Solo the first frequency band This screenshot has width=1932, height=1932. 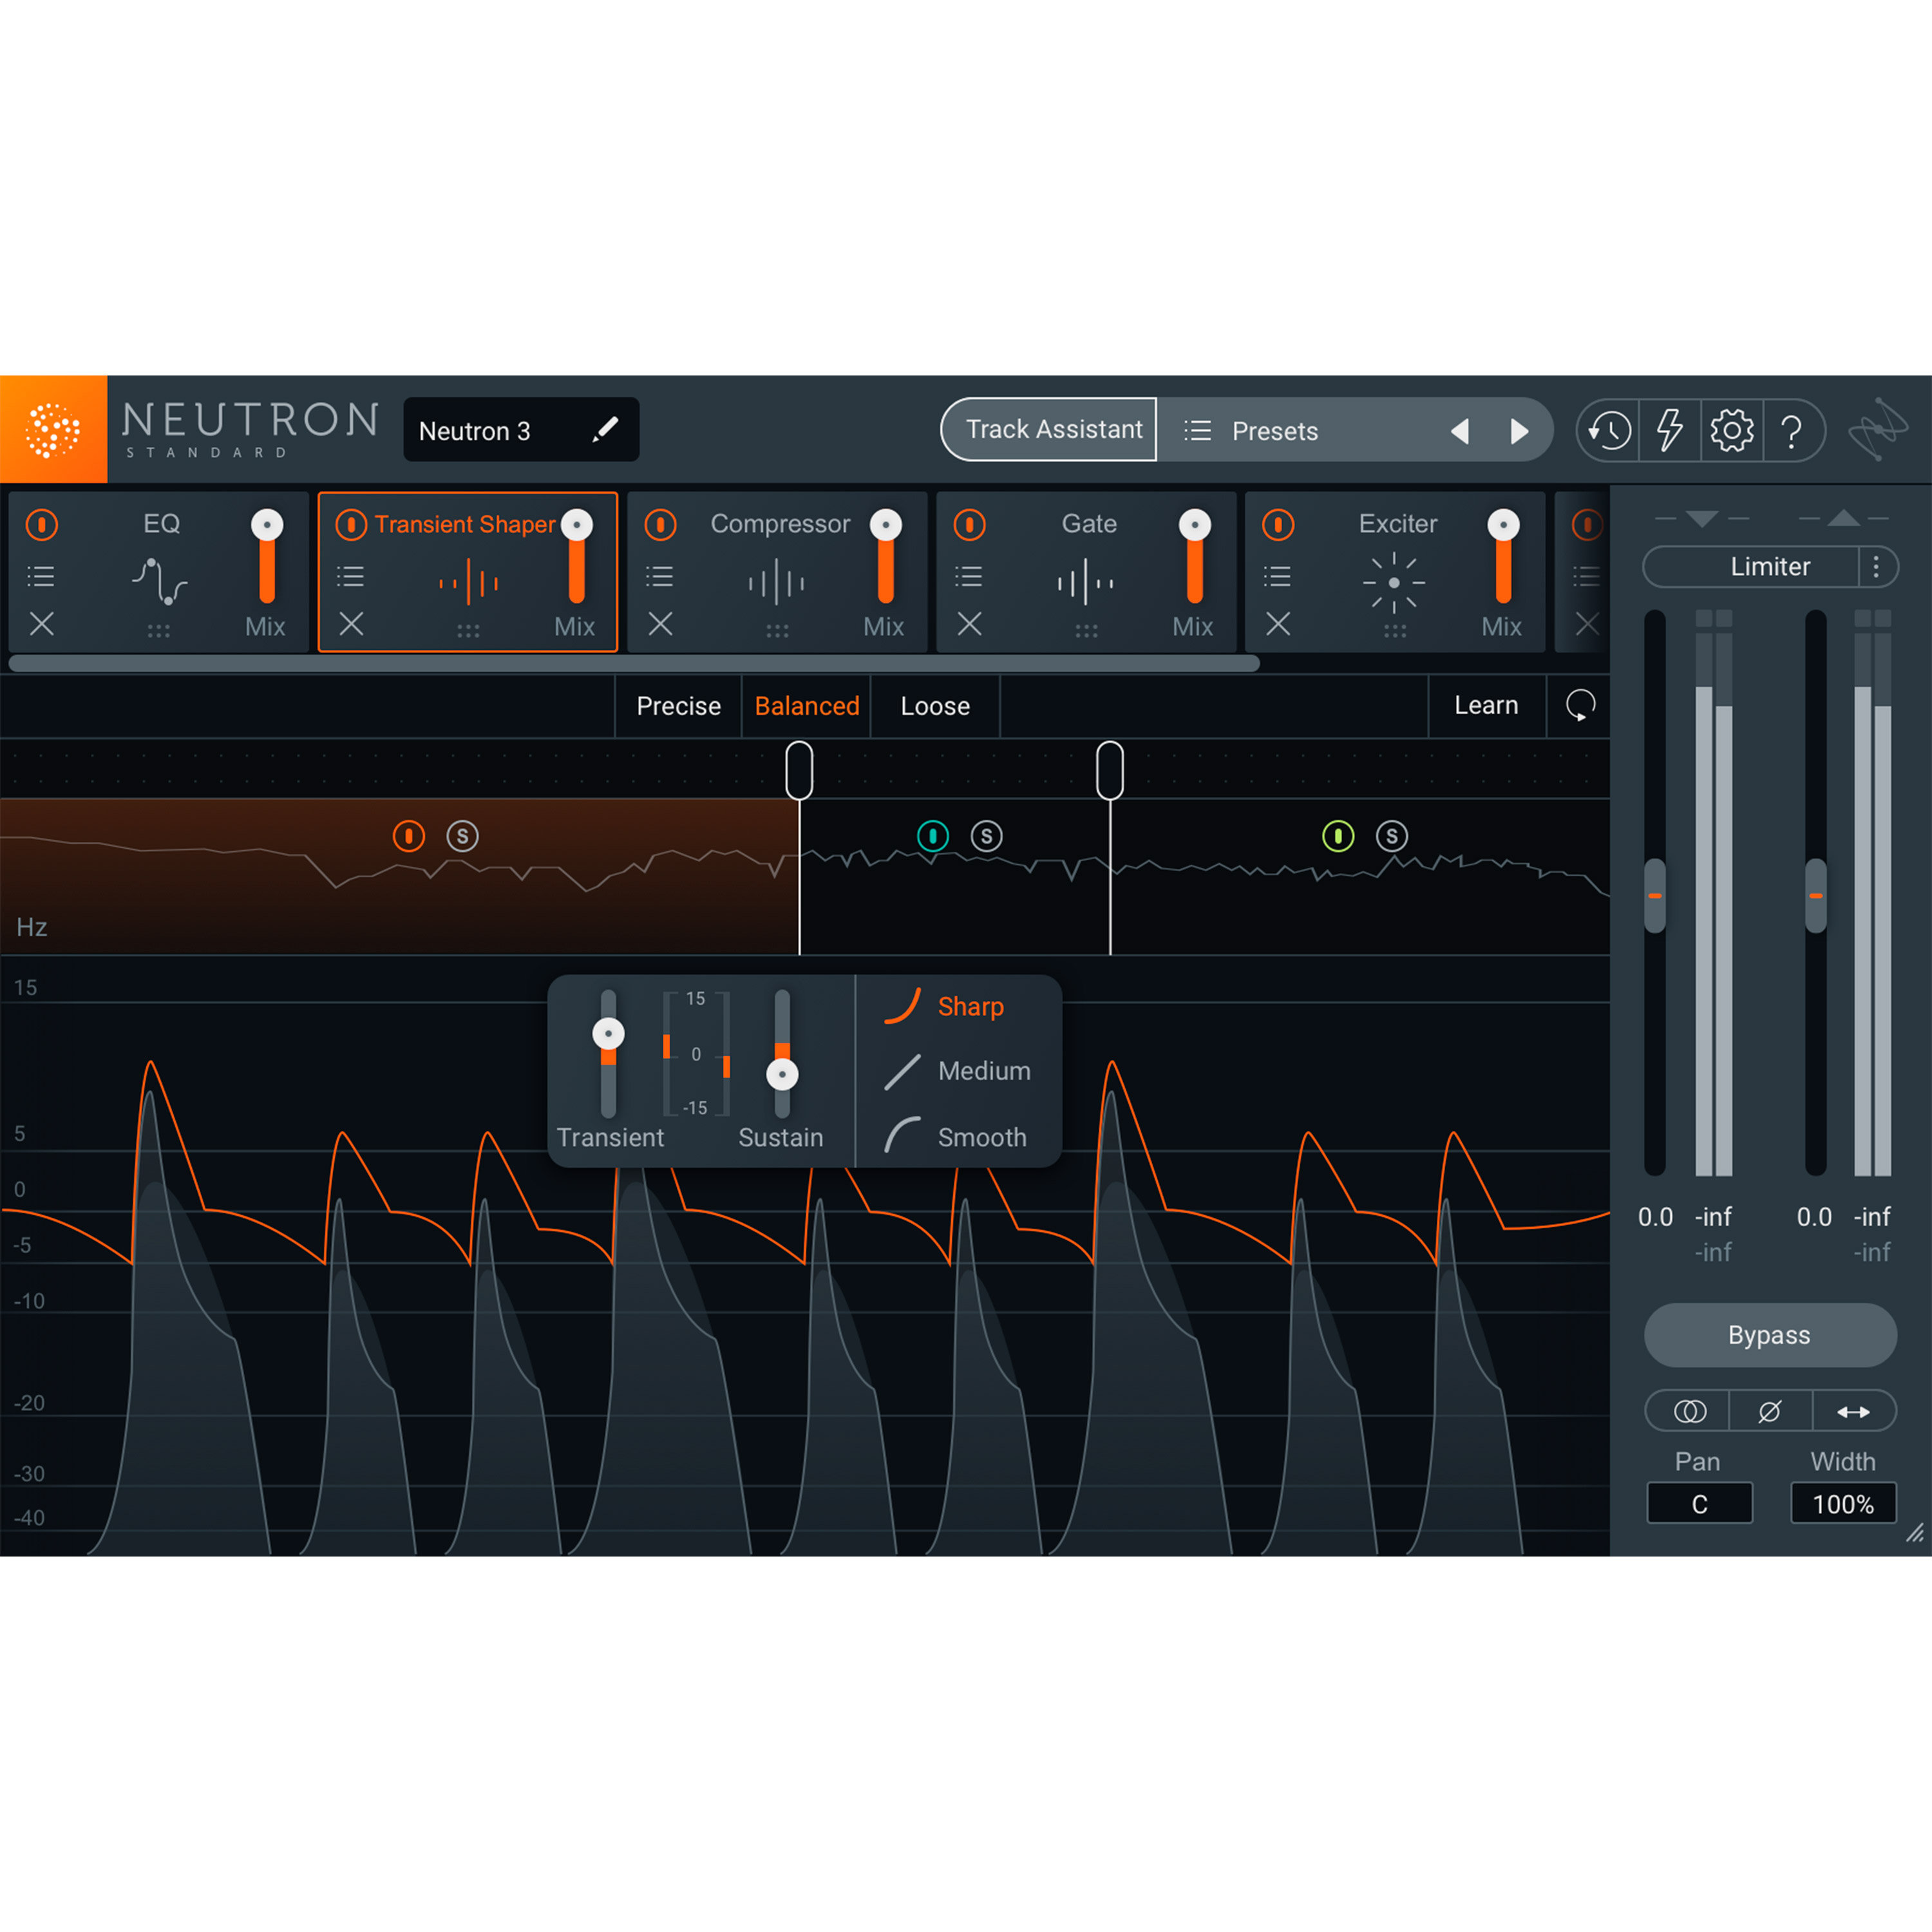463,836
